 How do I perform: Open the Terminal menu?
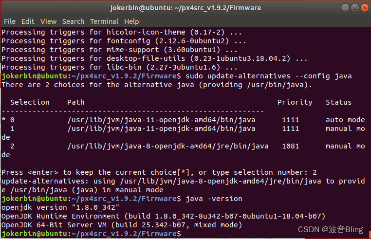click(104, 21)
